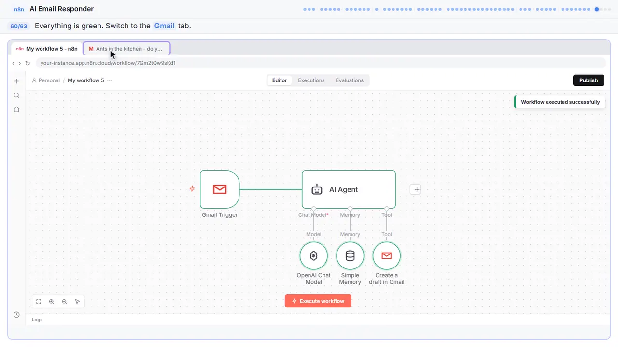Image resolution: width=618 pixels, height=347 pixels.
Task: Select the My workflow 5 - n8n tab
Action: 47,49
